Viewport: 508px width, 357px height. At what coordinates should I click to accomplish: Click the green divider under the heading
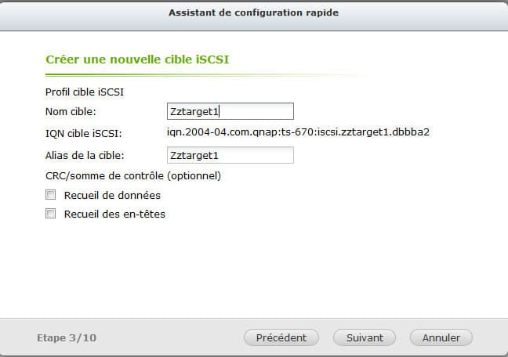click(207, 74)
